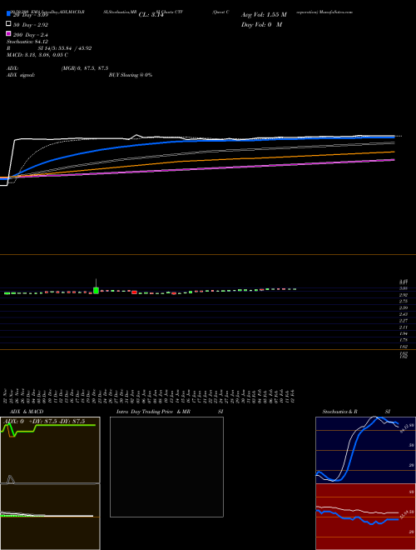Click the 'CL: 3.14' closing price text
416x550 pixels.
click(x=151, y=15)
